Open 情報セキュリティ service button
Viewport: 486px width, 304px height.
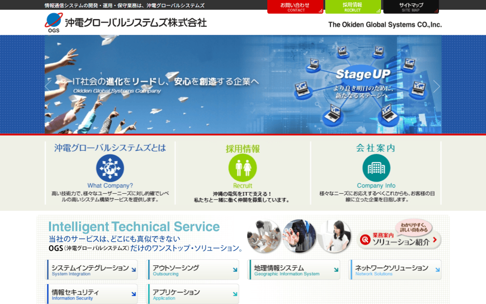tap(92, 294)
